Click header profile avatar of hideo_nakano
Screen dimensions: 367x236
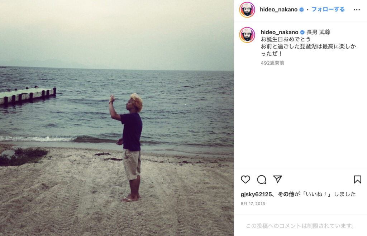coord(247,10)
